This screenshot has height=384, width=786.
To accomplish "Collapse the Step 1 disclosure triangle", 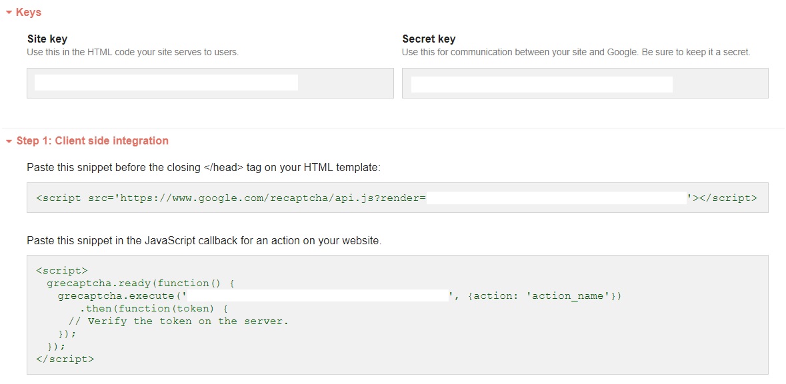I will [9, 141].
